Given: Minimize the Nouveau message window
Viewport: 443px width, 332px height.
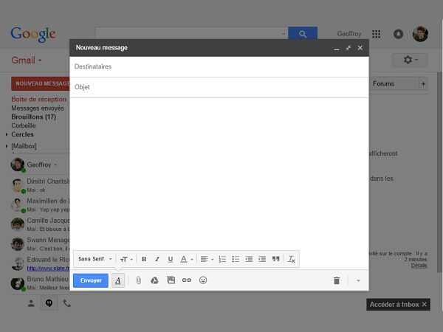Looking at the screenshot, I should 337,48.
